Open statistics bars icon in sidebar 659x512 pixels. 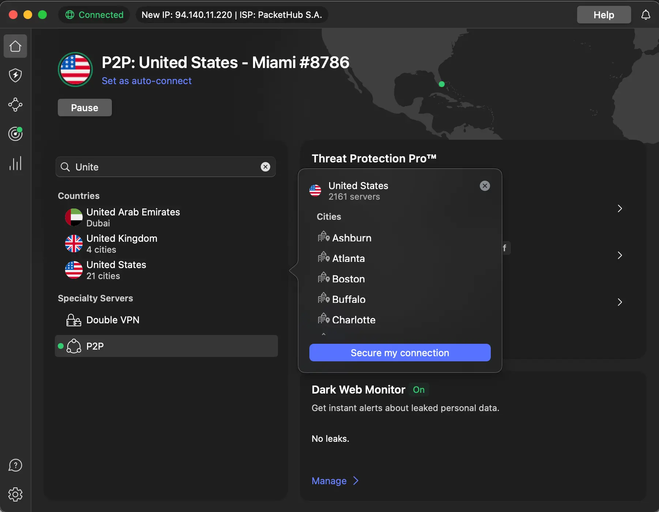pyautogui.click(x=15, y=163)
